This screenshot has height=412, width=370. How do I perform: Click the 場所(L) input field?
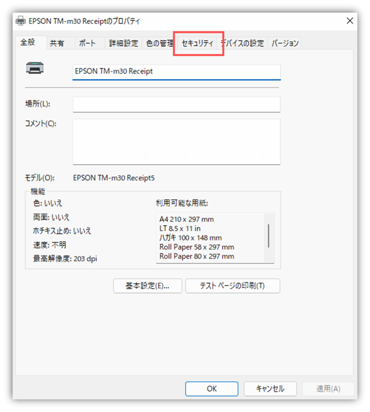coord(176,104)
